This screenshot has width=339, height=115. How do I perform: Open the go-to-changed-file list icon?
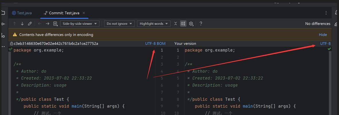click(55, 24)
